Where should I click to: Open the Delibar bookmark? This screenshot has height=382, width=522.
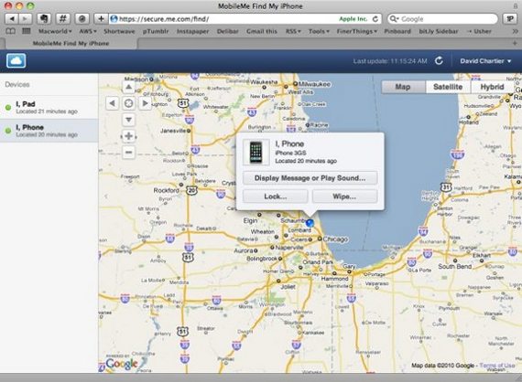click(x=228, y=31)
